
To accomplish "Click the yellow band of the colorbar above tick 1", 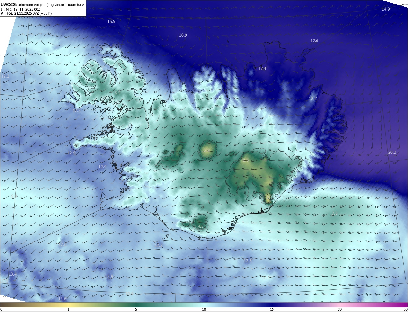I will [68, 305].
